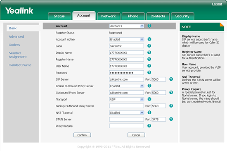Viewport: 227px width, 151px height.
Task: Focus the SIP Server Port field
Action: coord(158,79)
